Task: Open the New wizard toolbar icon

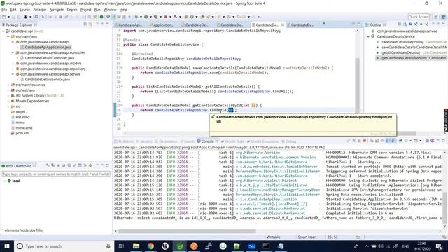Action: tap(4, 17)
